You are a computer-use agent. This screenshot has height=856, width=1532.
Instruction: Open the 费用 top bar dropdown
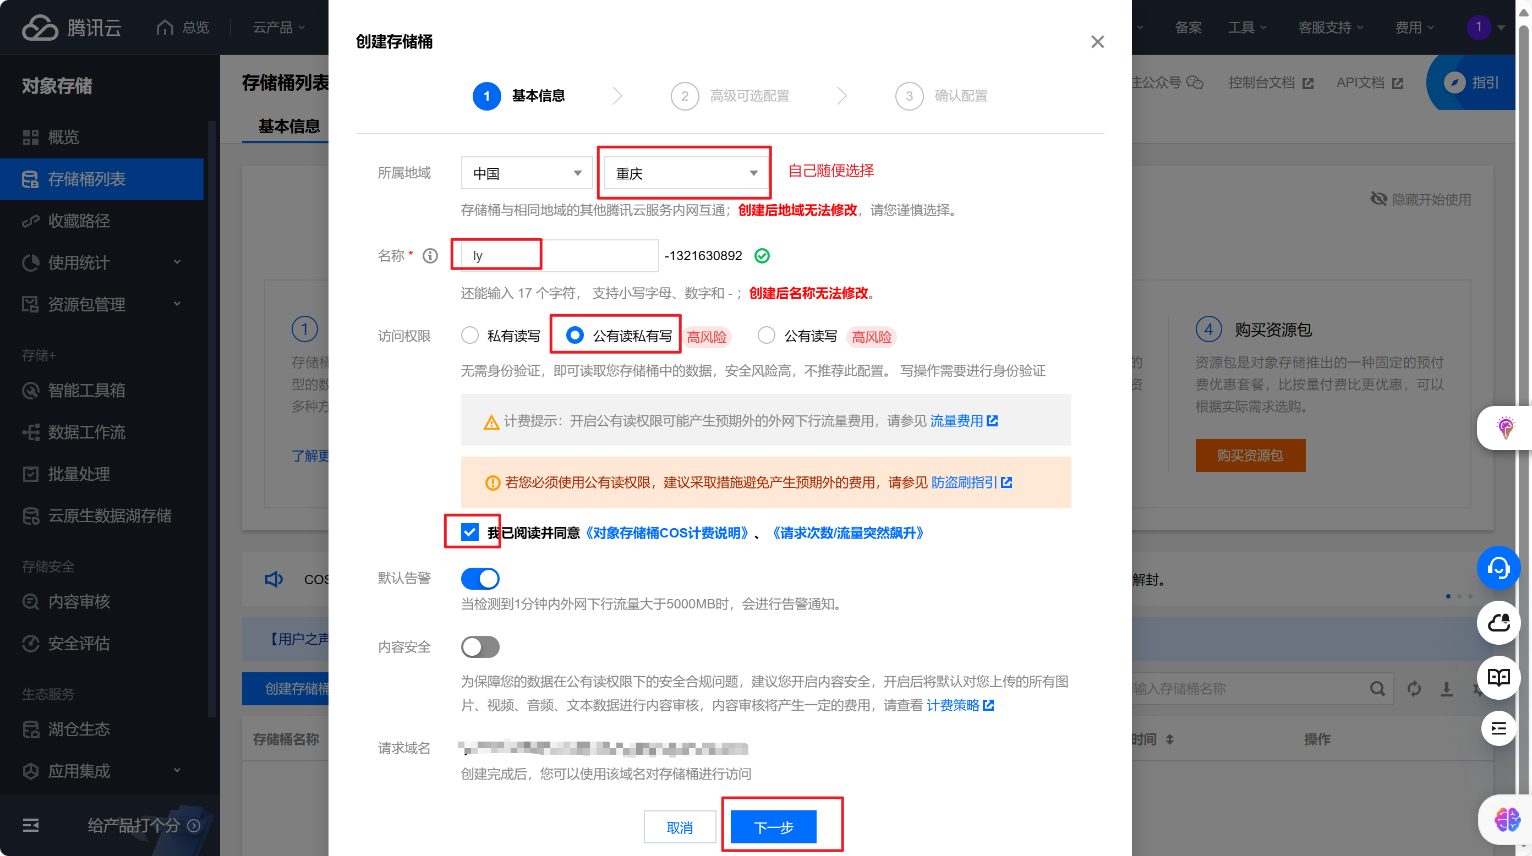[1414, 28]
